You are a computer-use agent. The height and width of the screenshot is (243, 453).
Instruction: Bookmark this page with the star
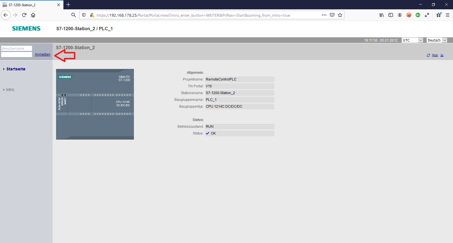pos(340,15)
